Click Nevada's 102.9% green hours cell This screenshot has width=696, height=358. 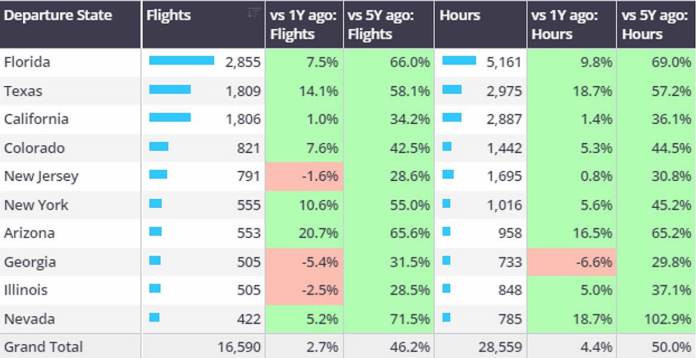(x=656, y=319)
